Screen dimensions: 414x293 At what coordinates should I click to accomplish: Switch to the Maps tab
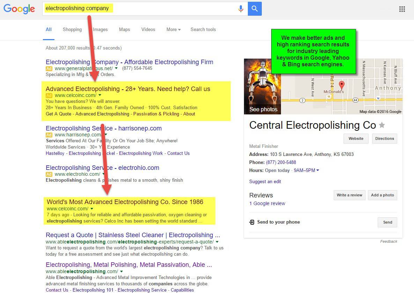pos(124,30)
